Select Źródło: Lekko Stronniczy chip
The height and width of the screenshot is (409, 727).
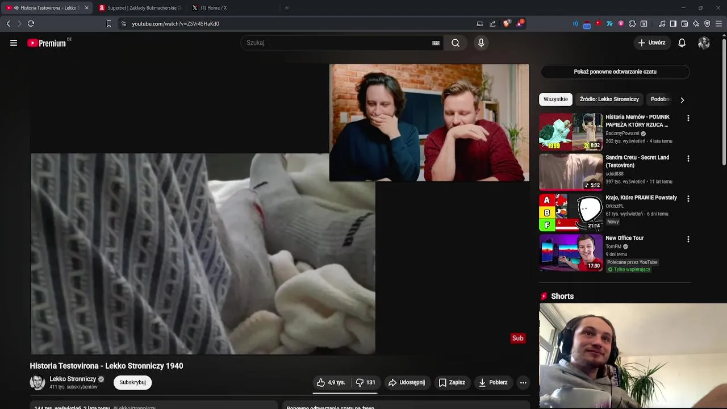pos(609,99)
